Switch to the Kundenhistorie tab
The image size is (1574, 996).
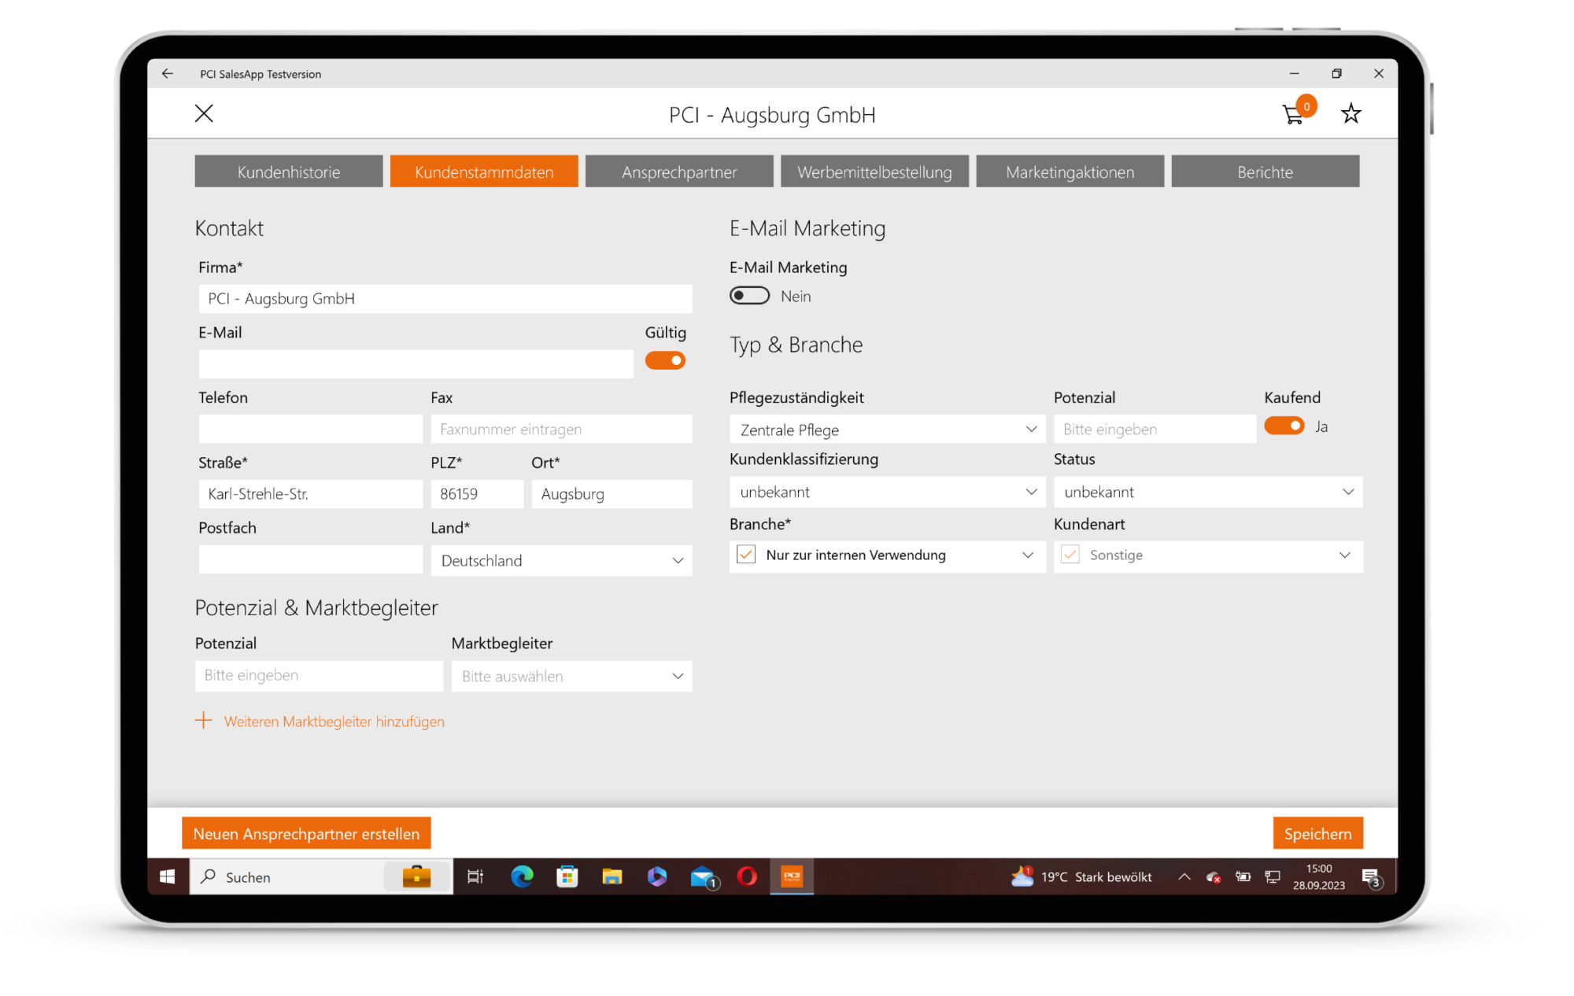[x=289, y=172]
